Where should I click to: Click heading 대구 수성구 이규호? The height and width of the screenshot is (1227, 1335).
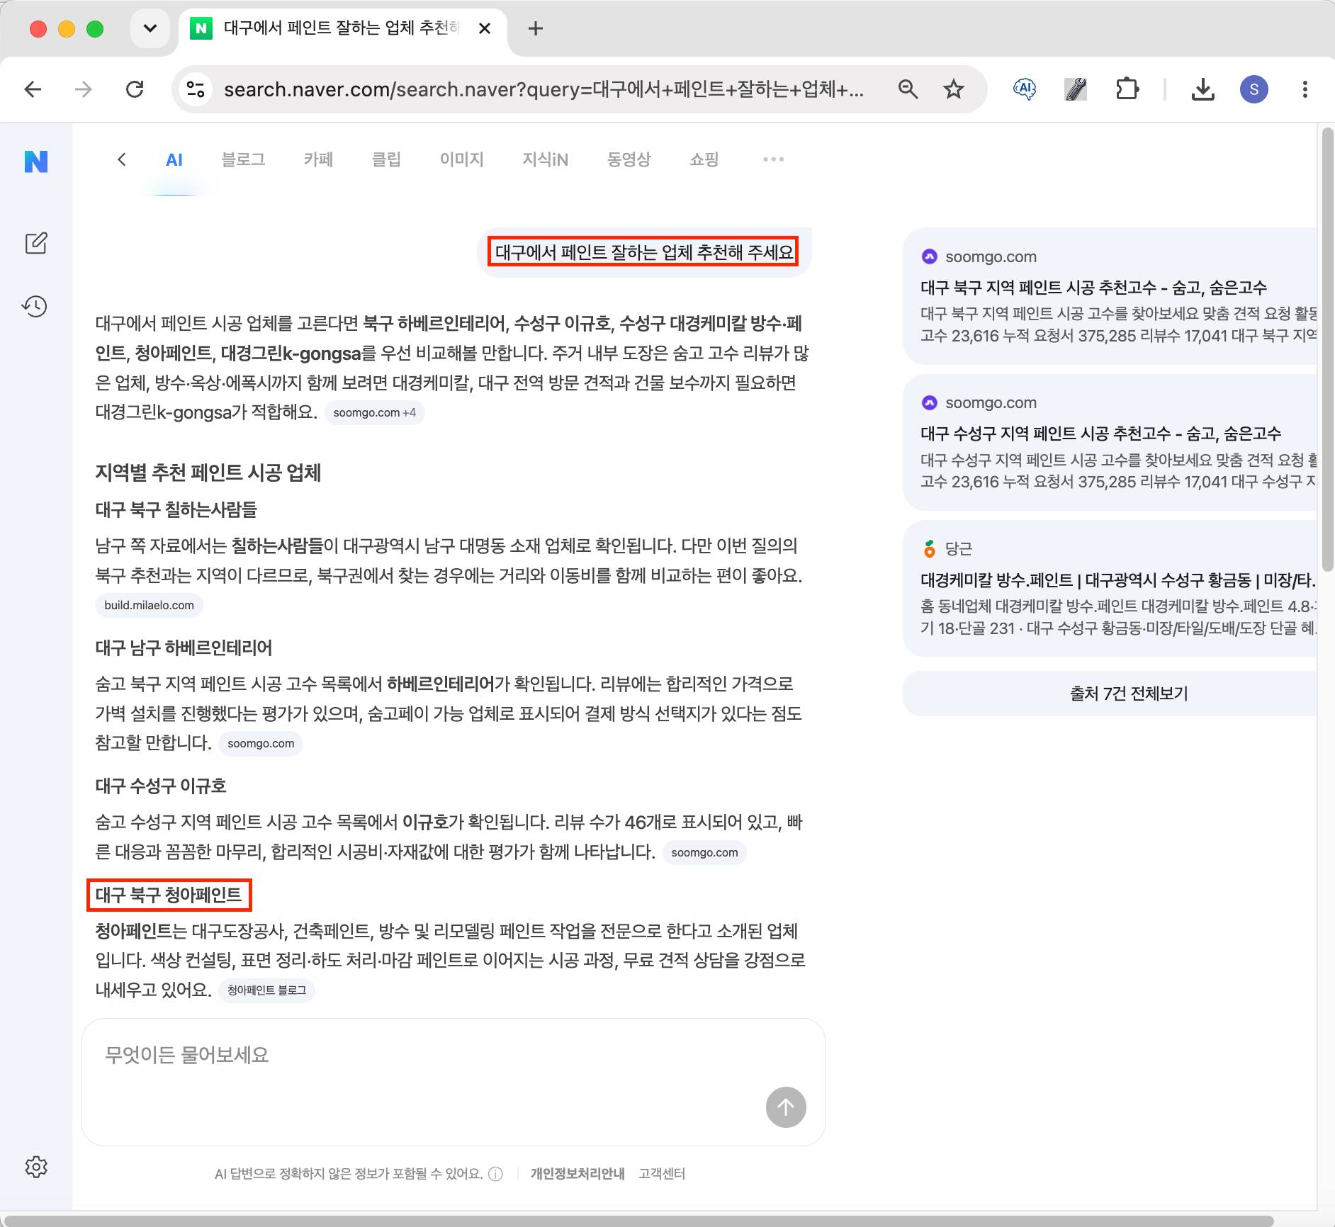[x=161, y=786]
